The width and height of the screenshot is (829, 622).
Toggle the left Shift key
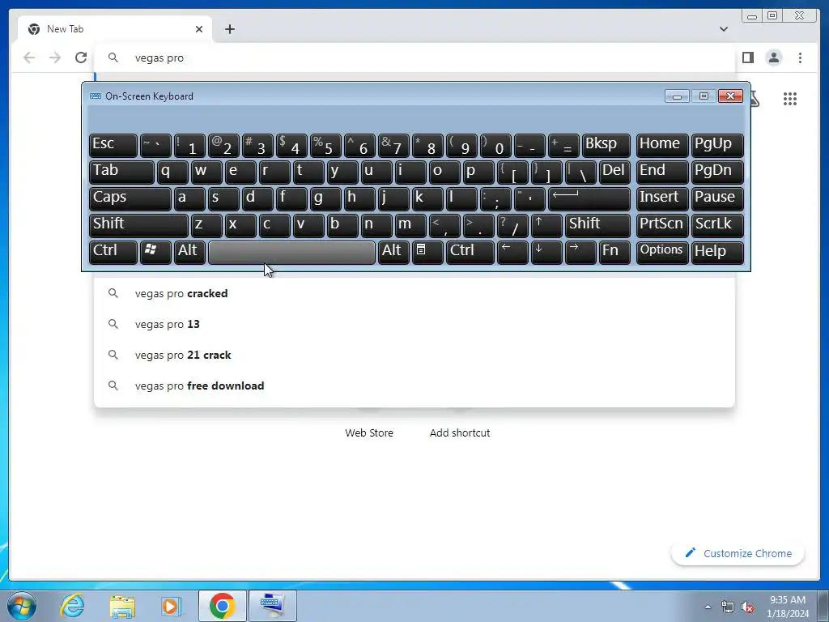[x=138, y=225]
